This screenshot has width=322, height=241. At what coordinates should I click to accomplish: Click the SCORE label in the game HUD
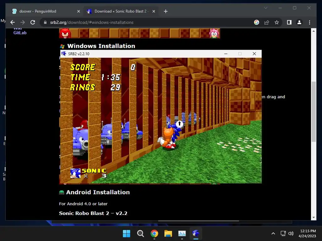83,67
